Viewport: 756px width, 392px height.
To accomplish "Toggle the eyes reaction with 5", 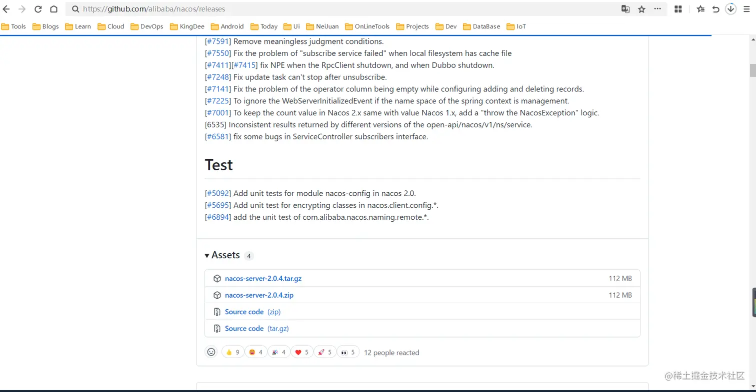I will (x=347, y=352).
